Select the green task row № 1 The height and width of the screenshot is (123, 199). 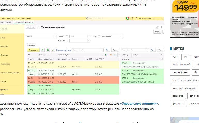click(x=73, y=87)
